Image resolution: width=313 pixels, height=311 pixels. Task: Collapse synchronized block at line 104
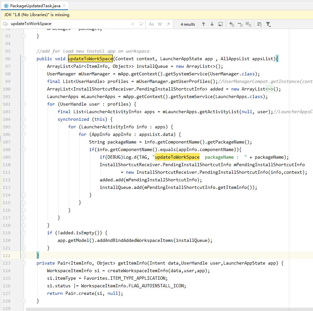click(24, 119)
